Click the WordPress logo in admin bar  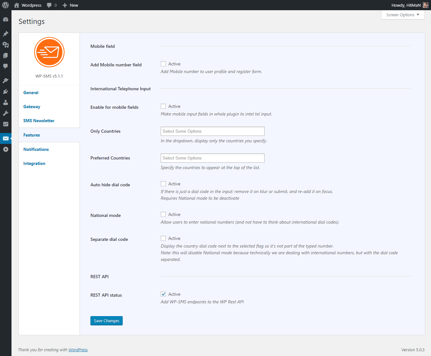tap(5, 5)
